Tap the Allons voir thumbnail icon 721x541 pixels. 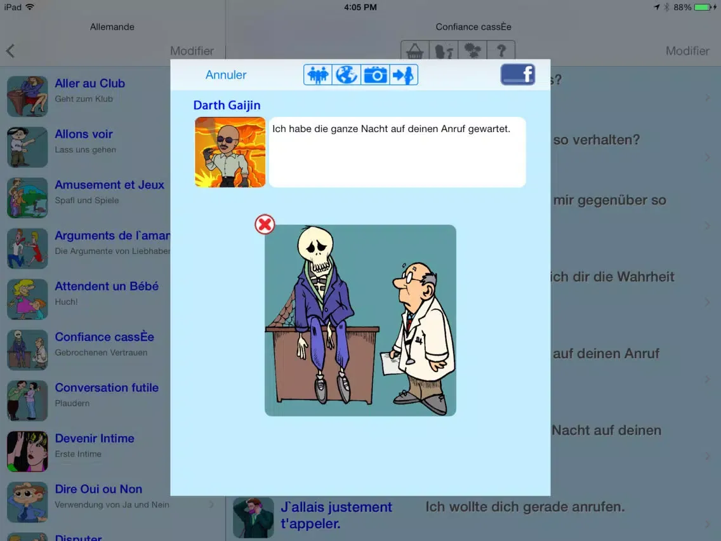pyautogui.click(x=27, y=147)
